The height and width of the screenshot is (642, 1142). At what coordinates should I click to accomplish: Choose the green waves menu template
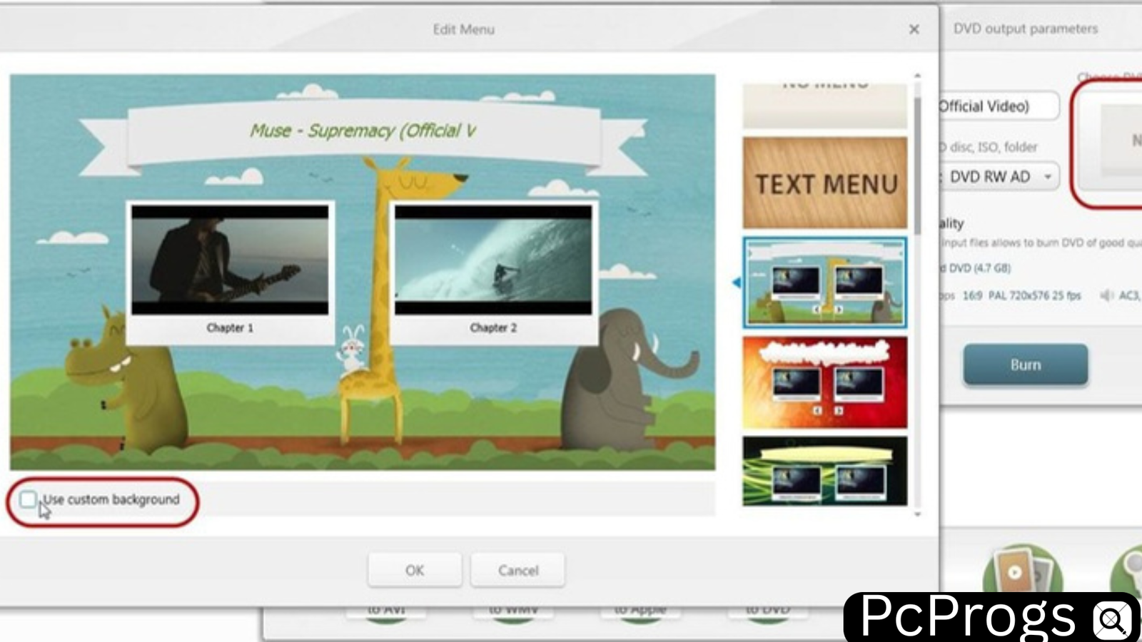coord(825,472)
